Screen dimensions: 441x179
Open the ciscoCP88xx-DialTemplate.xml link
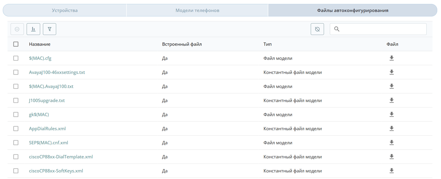[61, 157]
